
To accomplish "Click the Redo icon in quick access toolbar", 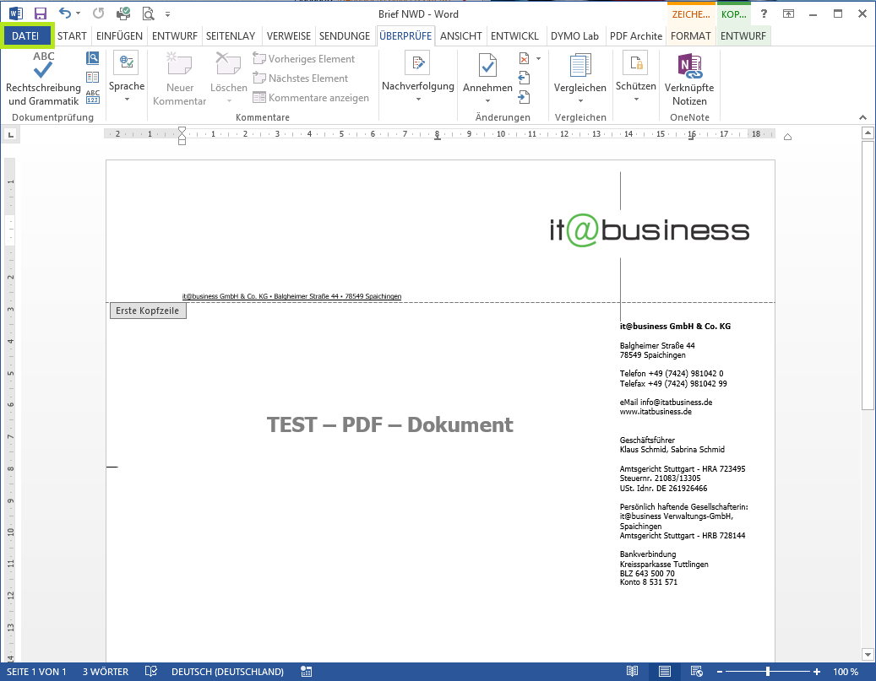I will (98, 14).
